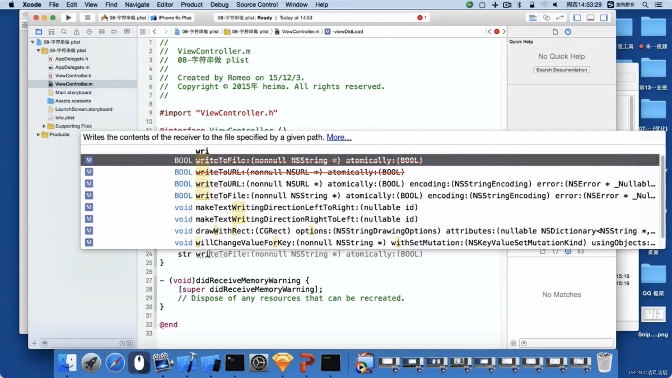Open the Product menu
The image size is (672, 378).
click(x=192, y=4)
